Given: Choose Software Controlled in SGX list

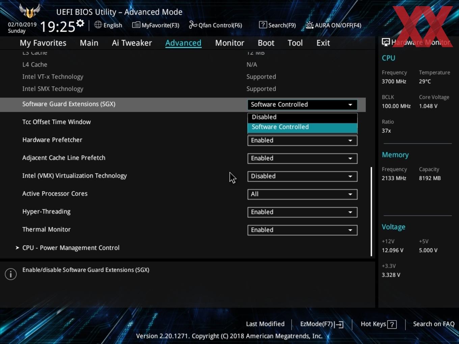Looking at the screenshot, I should tap(302, 127).
